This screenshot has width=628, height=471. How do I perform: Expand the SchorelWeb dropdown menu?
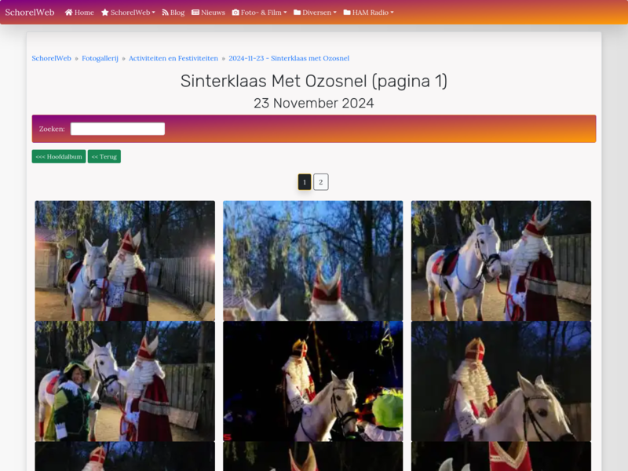click(x=128, y=13)
